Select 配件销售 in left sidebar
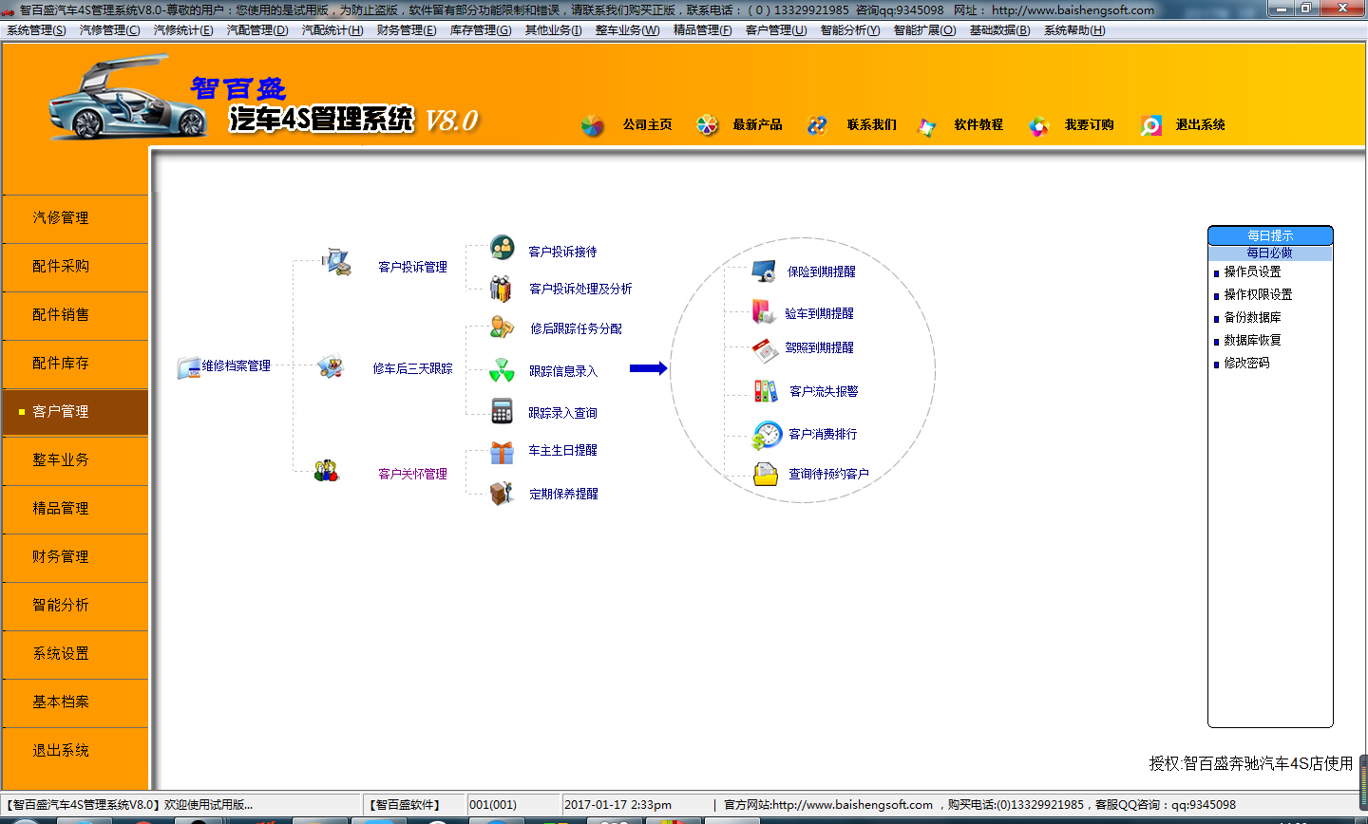The height and width of the screenshot is (824, 1368). point(75,315)
